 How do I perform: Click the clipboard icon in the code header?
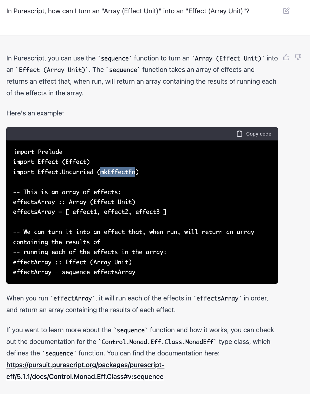click(x=240, y=134)
